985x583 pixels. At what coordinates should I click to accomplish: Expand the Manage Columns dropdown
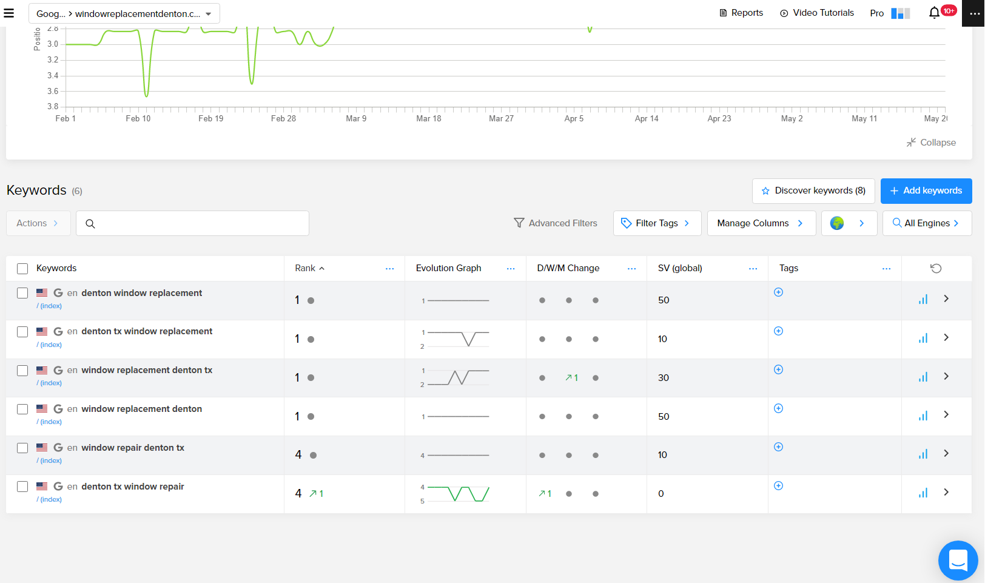point(761,223)
